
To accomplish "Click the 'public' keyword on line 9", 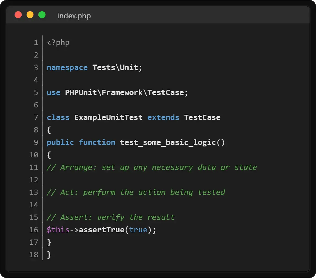I will coord(60,143).
